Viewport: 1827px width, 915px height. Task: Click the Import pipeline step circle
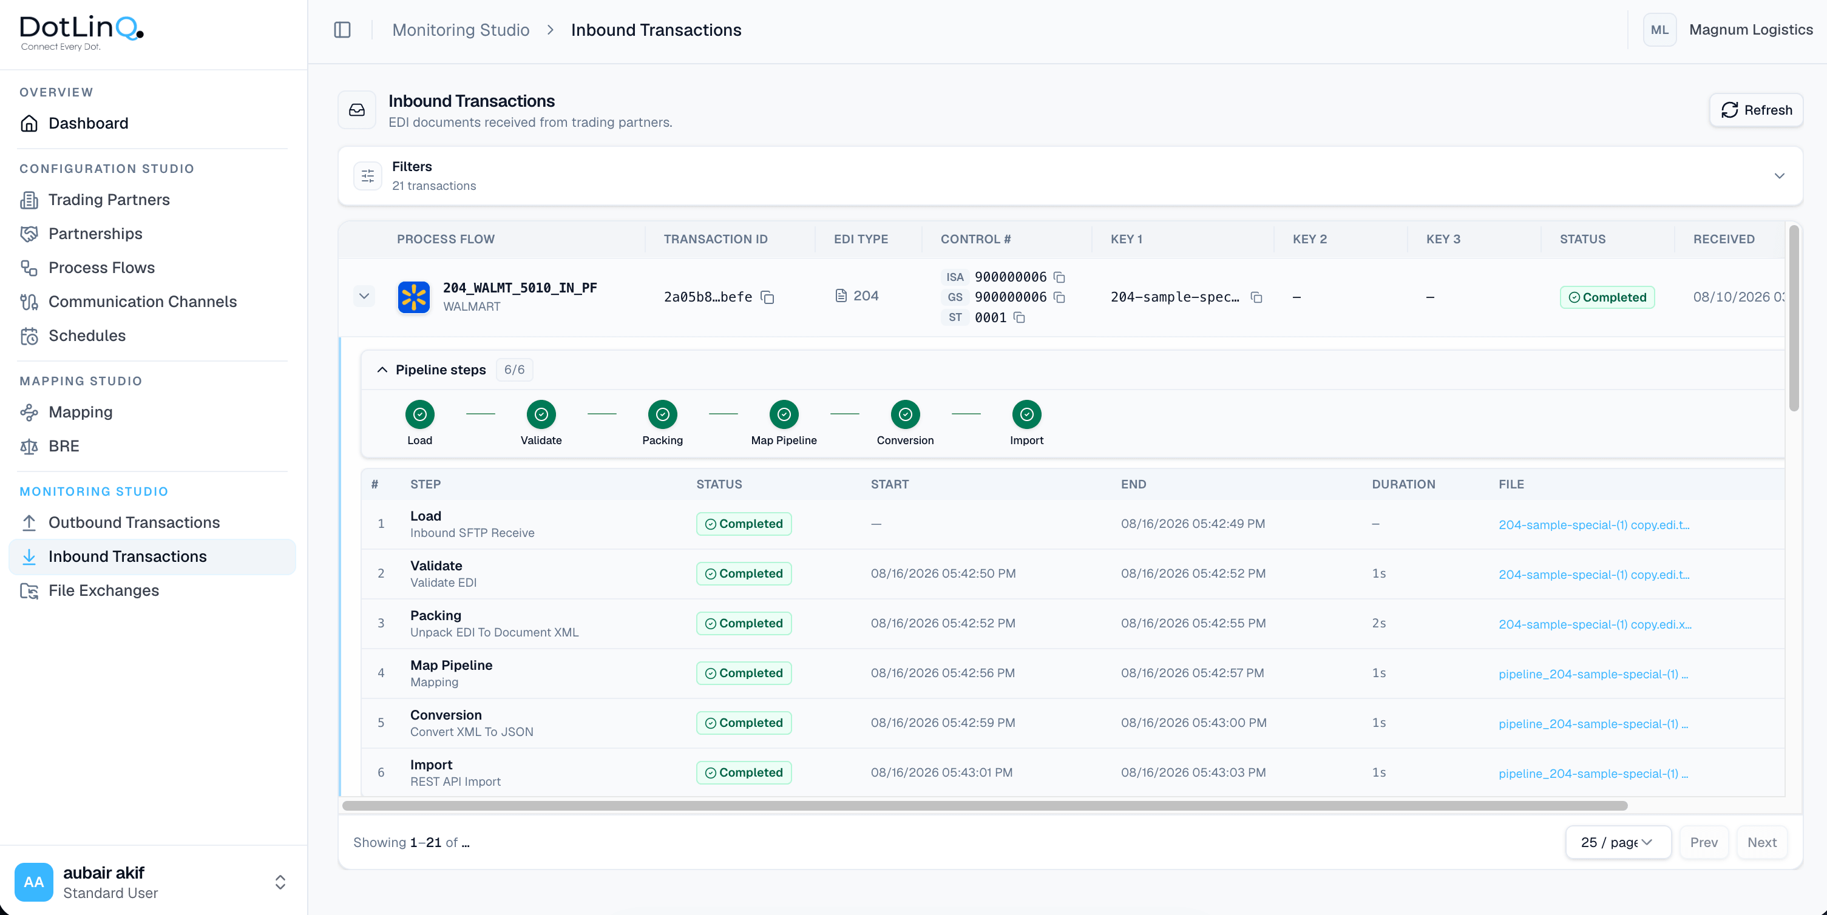pos(1026,414)
